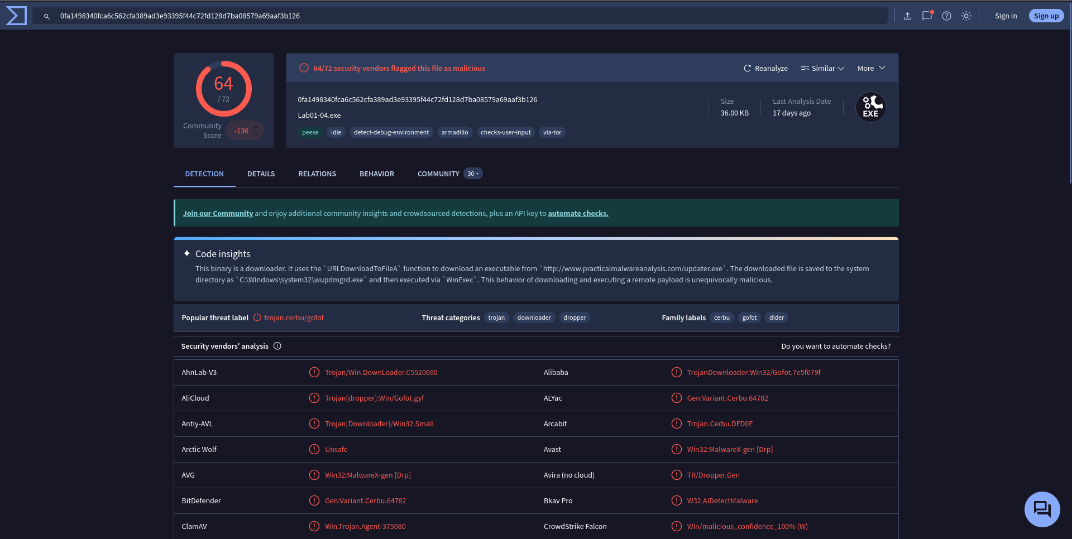Click the VirusTotal logo icon
The width and height of the screenshot is (1072, 539).
click(16, 16)
